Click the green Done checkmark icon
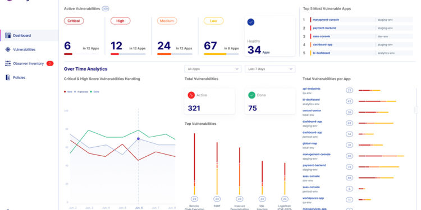 click(251, 95)
